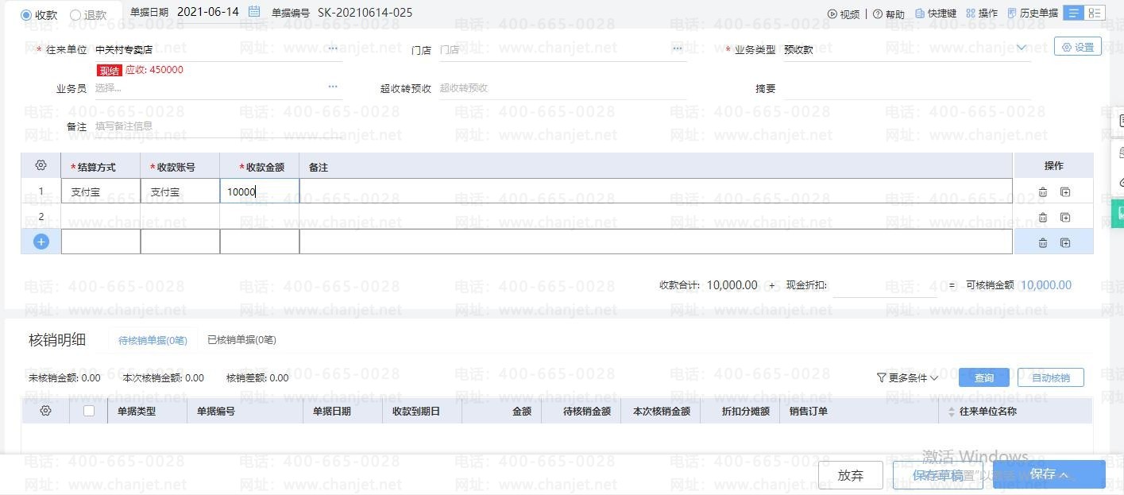
Task: Open 历史单据 history documents
Action: pos(1033,14)
